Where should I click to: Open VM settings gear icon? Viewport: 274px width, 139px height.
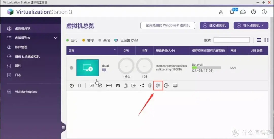158,86
